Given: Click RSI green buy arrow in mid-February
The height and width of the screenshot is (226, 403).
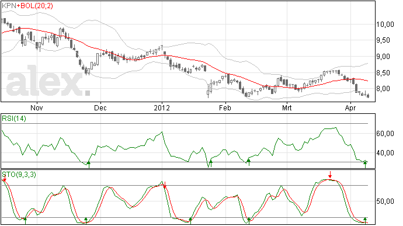Looking at the screenshot, I should [249, 162].
